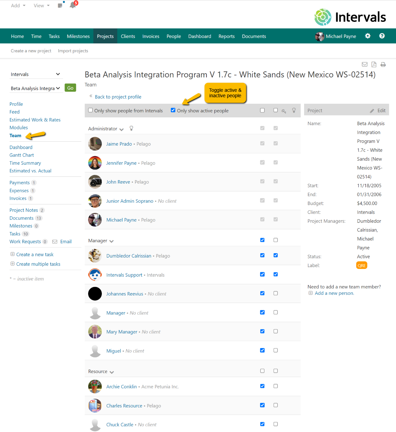
Task: Expand the Administrator group chevron
Action: click(121, 129)
